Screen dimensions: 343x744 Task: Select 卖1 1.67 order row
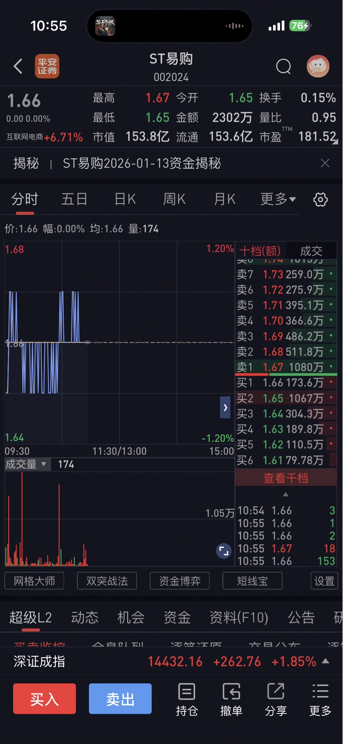[286, 367]
